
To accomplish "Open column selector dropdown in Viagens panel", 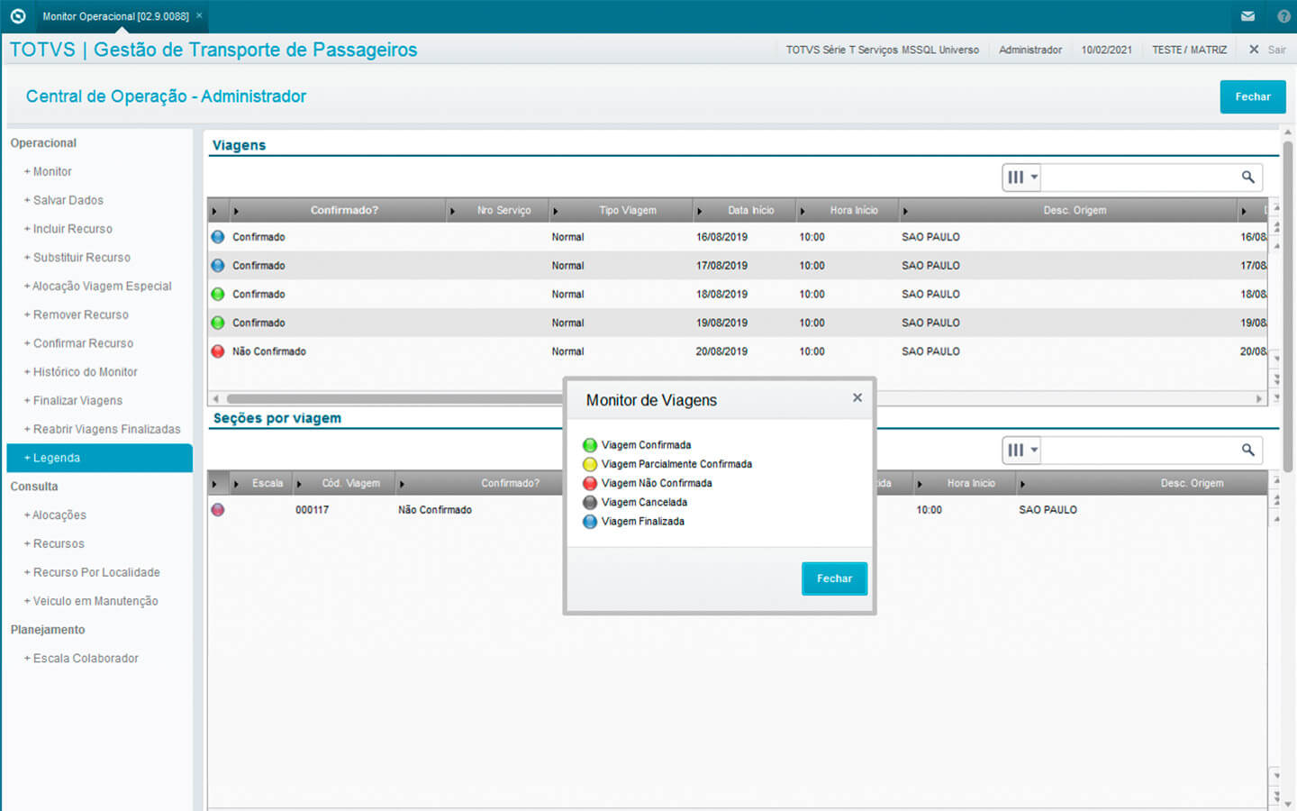I will pyautogui.click(x=1022, y=178).
